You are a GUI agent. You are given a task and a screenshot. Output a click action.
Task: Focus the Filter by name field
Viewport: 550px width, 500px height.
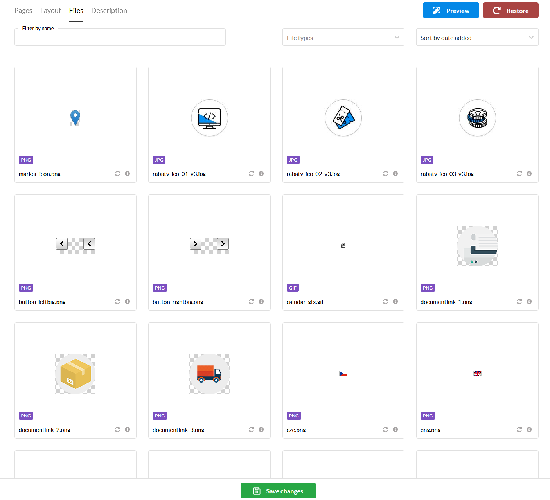click(120, 38)
